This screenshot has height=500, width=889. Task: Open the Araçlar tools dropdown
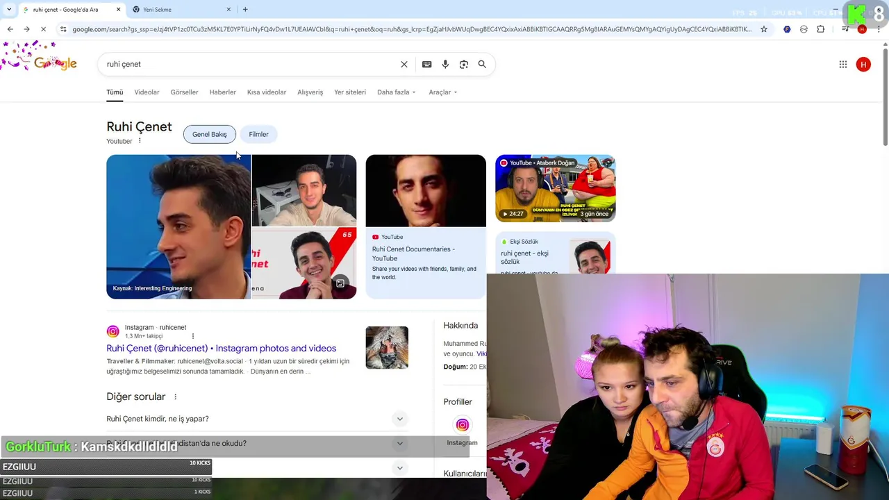click(x=442, y=92)
